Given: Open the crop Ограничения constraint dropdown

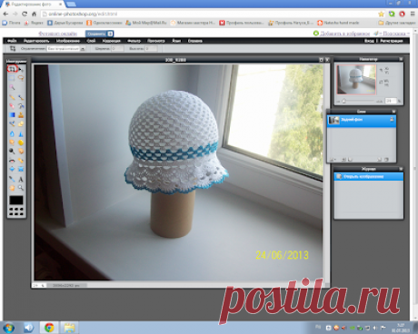Looking at the screenshot, I should tap(66, 48).
